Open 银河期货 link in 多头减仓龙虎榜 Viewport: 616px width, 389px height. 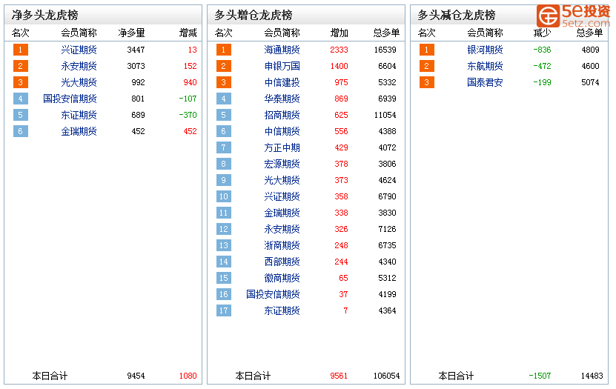point(486,50)
